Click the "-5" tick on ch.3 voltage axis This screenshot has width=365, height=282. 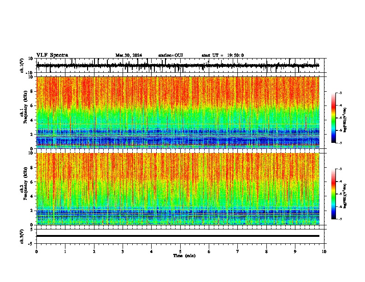click(x=31, y=244)
